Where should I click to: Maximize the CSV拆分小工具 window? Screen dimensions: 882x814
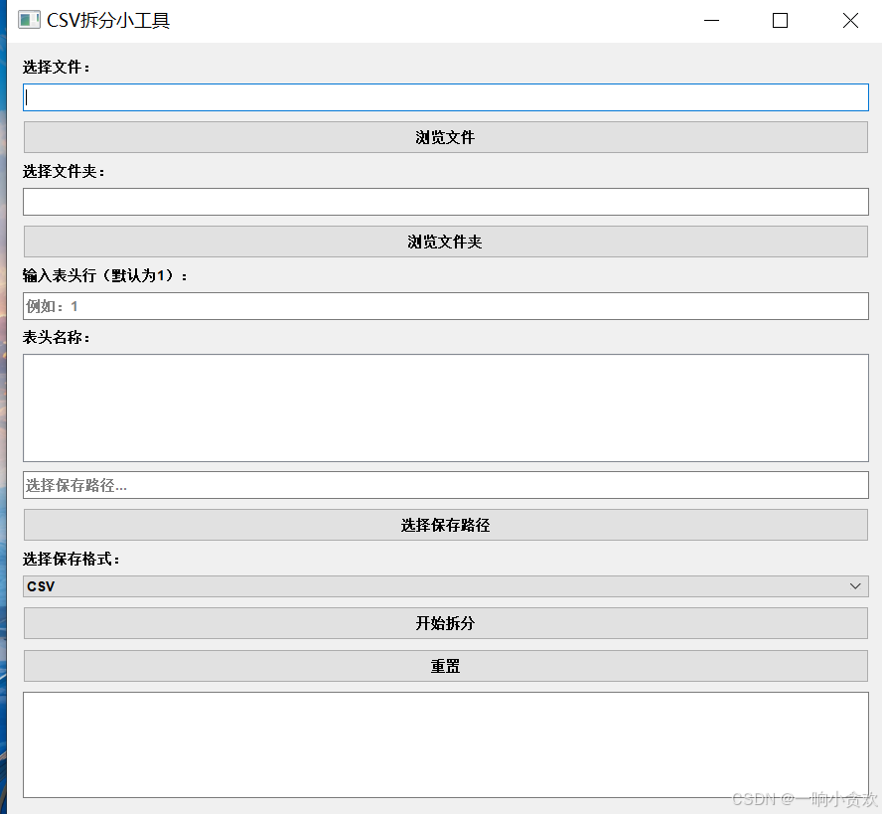pyautogui.click(x=780, y=20)
